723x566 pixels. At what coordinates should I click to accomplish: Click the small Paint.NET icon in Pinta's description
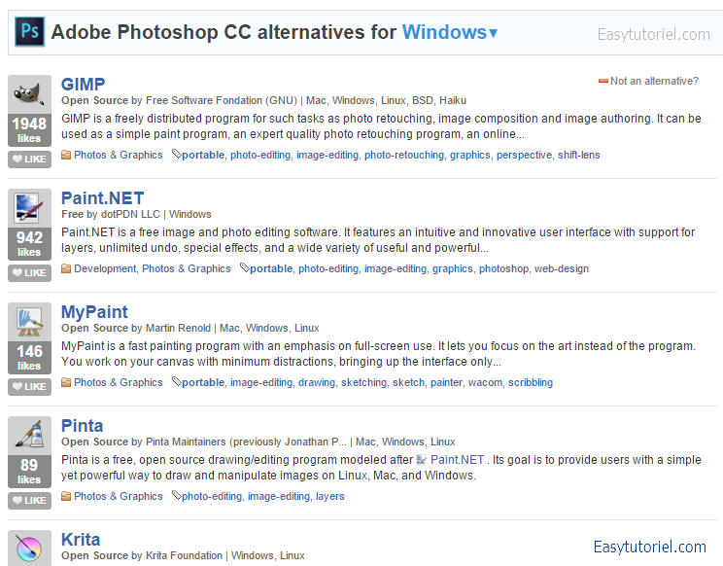click(421, 459)
